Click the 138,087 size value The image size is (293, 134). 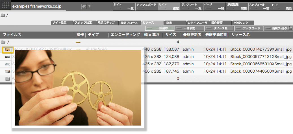click(x=172, y=50)
